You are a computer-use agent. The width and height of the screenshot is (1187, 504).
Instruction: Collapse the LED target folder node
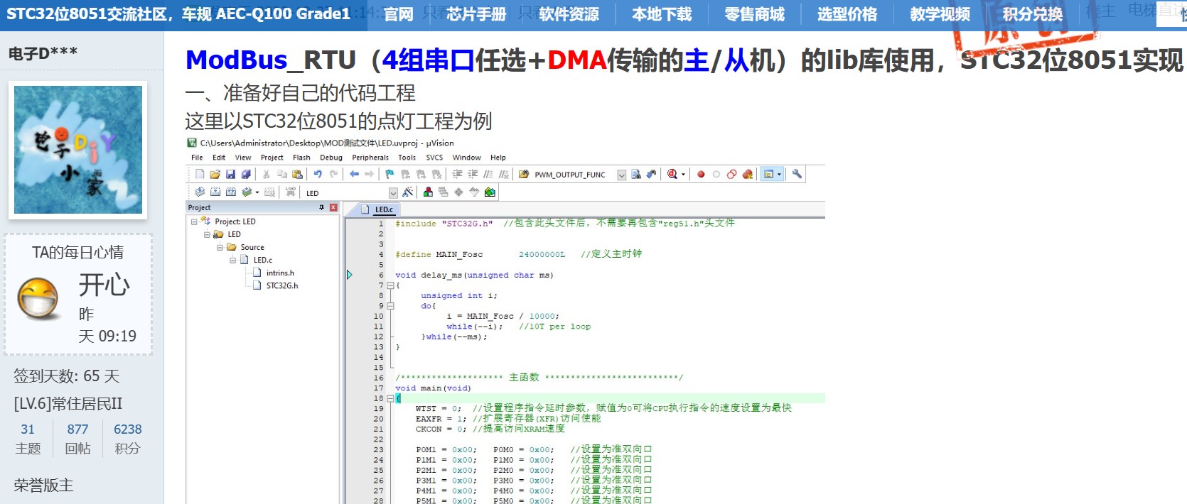[207, 234]
